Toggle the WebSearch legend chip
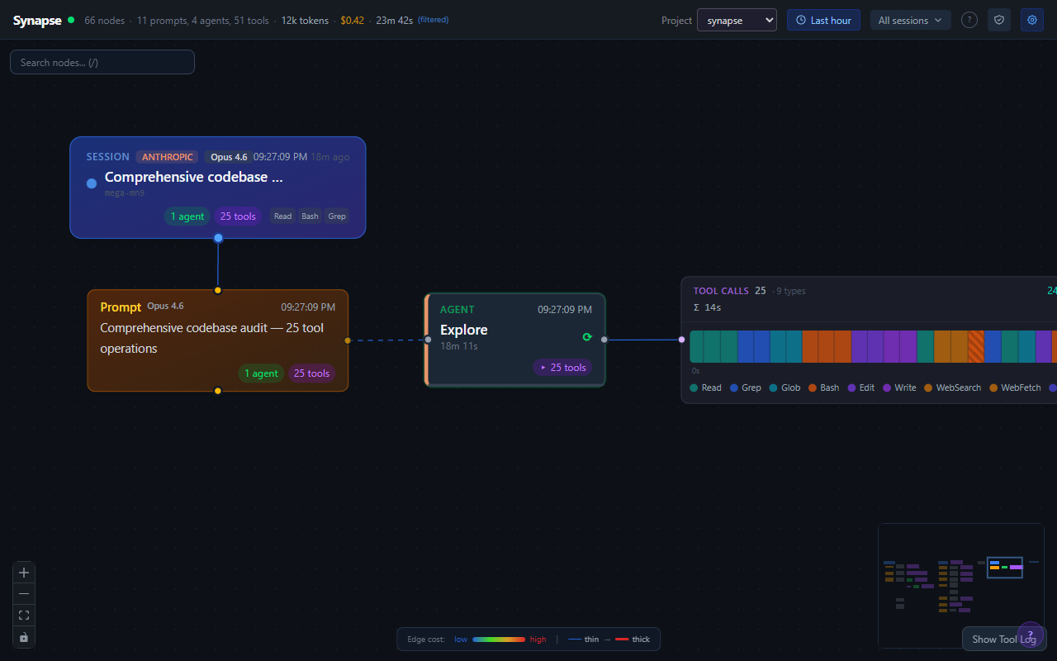1057x661 pixels. (x=951, y=388)
